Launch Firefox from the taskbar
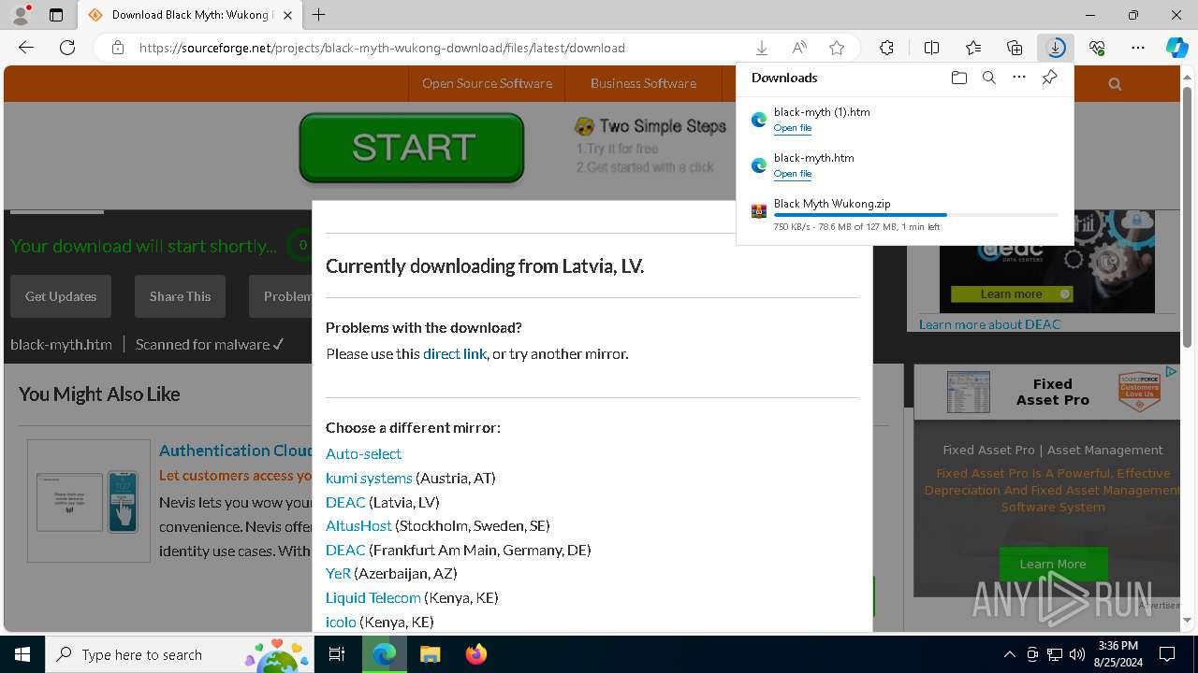Screen dimensions: 1198x673 point(476,654)
